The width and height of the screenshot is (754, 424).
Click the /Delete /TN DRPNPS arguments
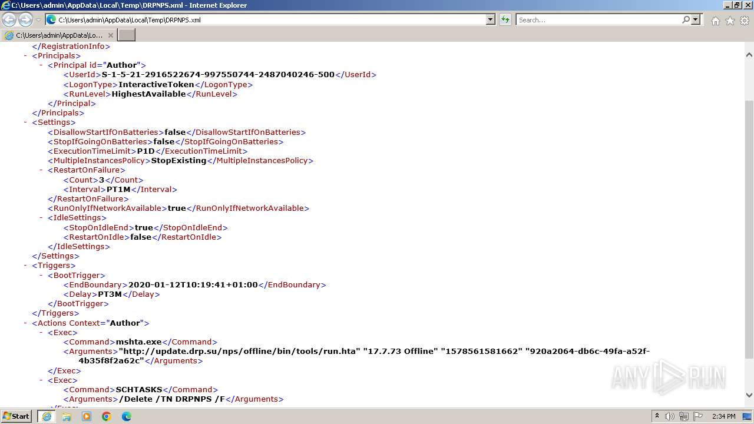[172, 399]
